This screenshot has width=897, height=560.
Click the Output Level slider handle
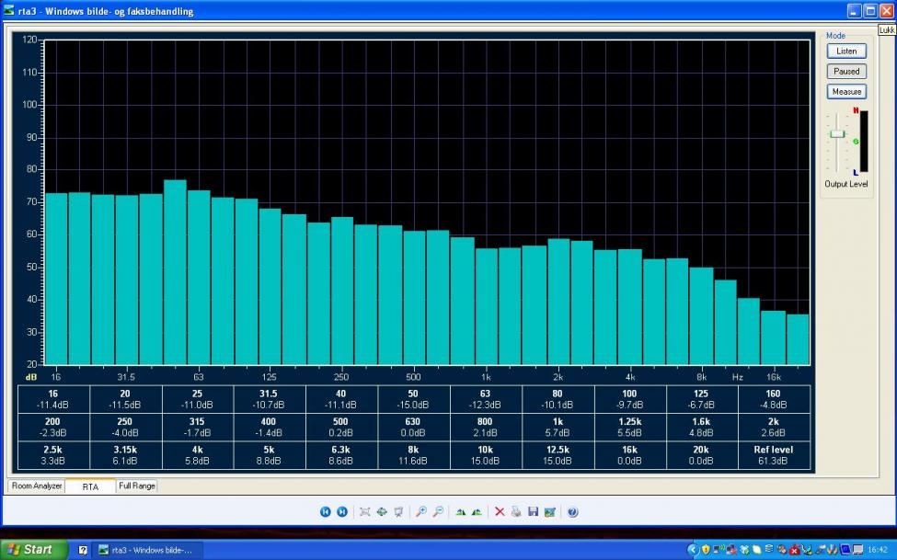point(836,134)
